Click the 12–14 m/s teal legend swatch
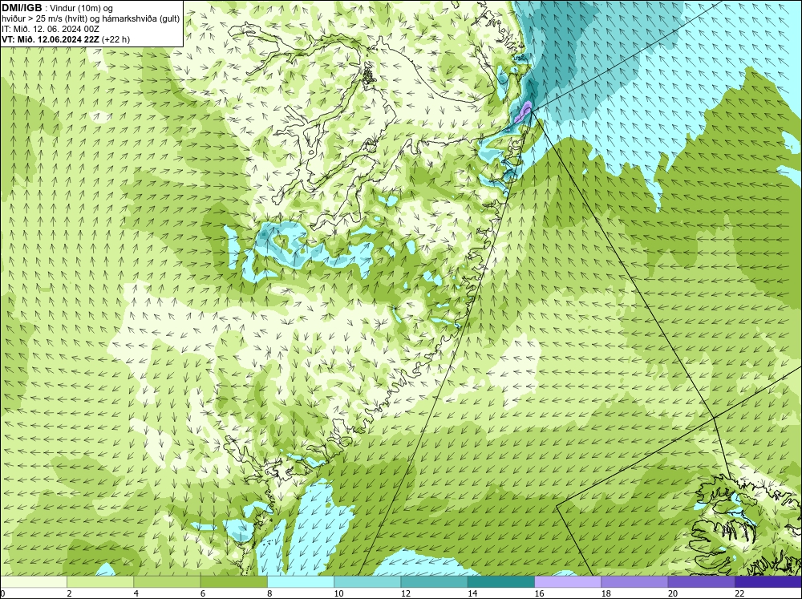The height and width of the screenshot is (599, 802). (x=434, y=582)
